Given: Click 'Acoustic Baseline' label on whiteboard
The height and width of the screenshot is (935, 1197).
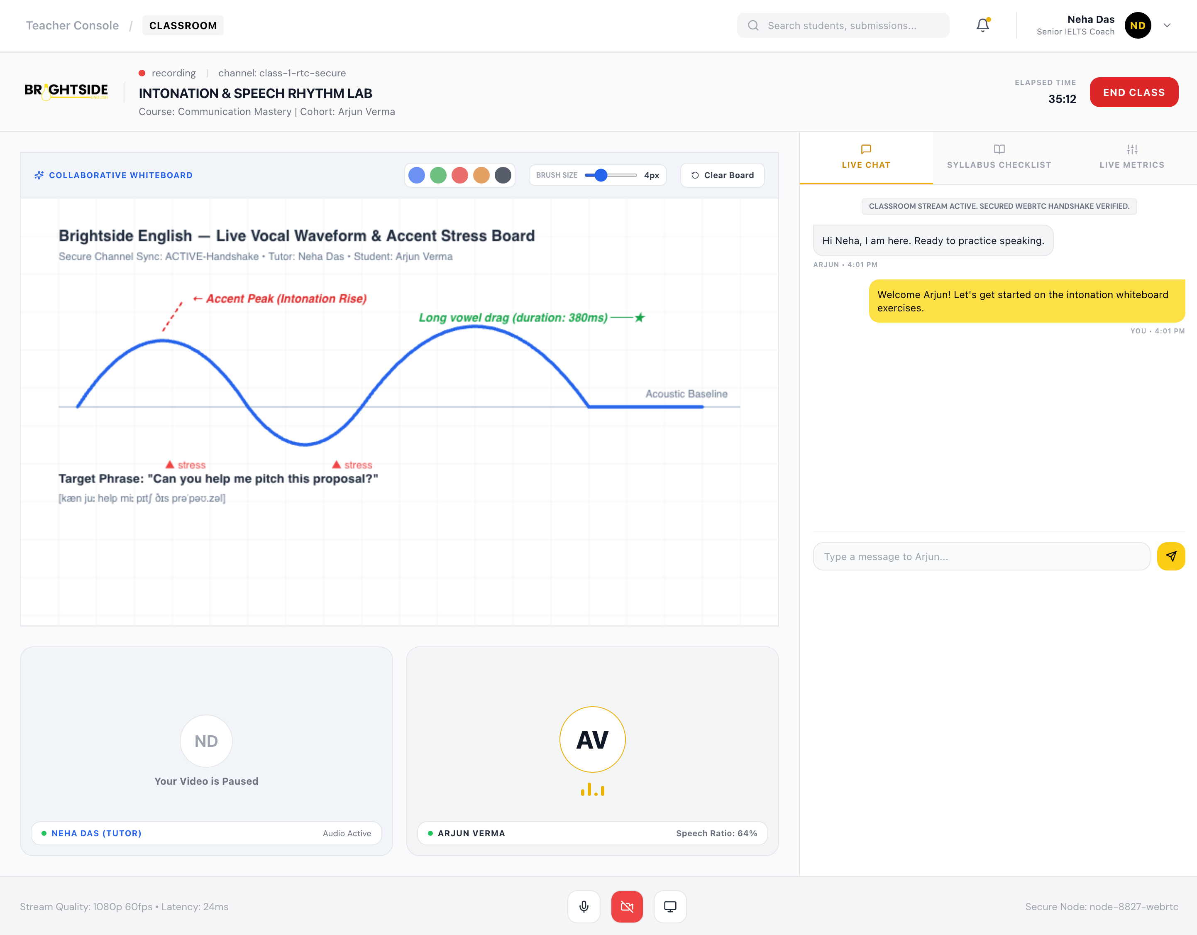Looking at the screenshot, I should (x=686, y=394).
